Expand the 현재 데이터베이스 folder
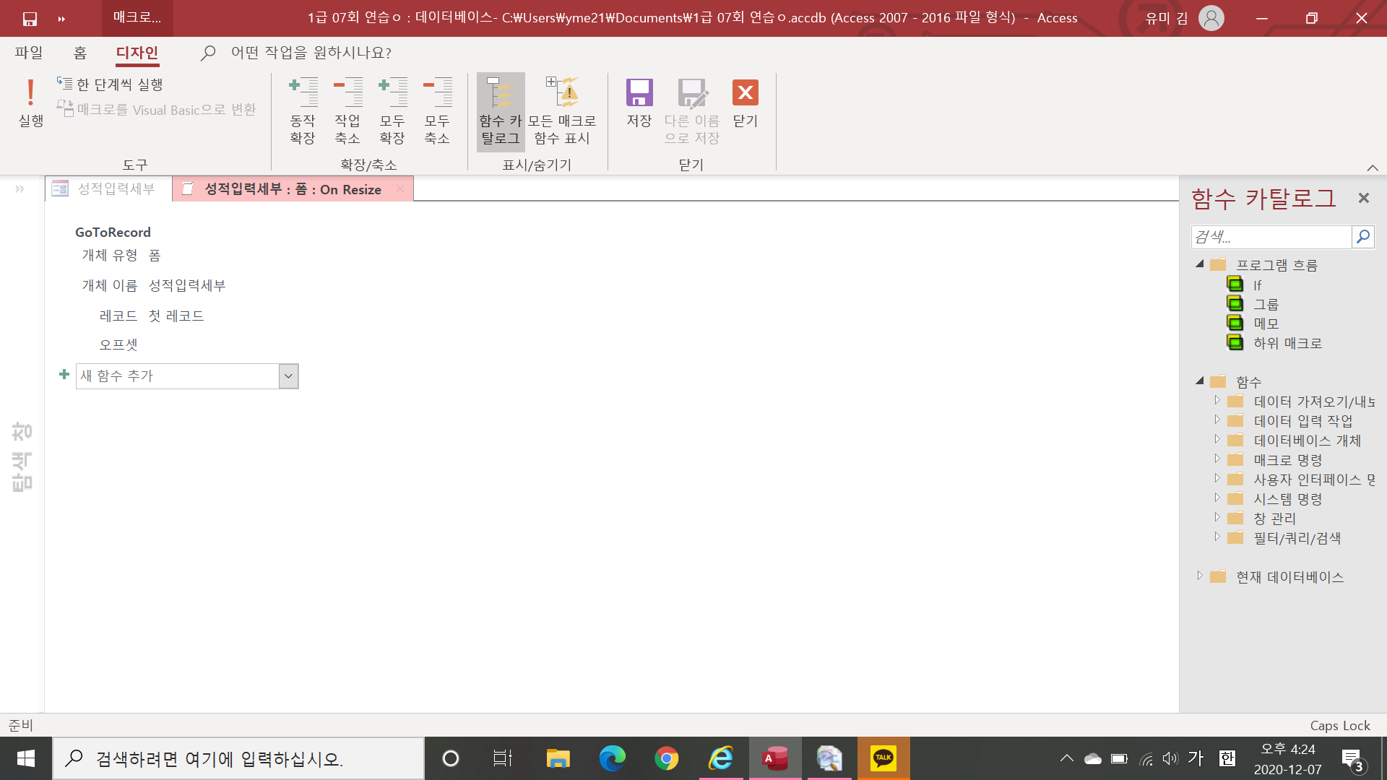 (x=1199, y=576)
